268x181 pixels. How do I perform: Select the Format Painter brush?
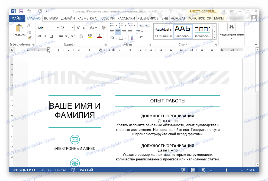[29, 38]
